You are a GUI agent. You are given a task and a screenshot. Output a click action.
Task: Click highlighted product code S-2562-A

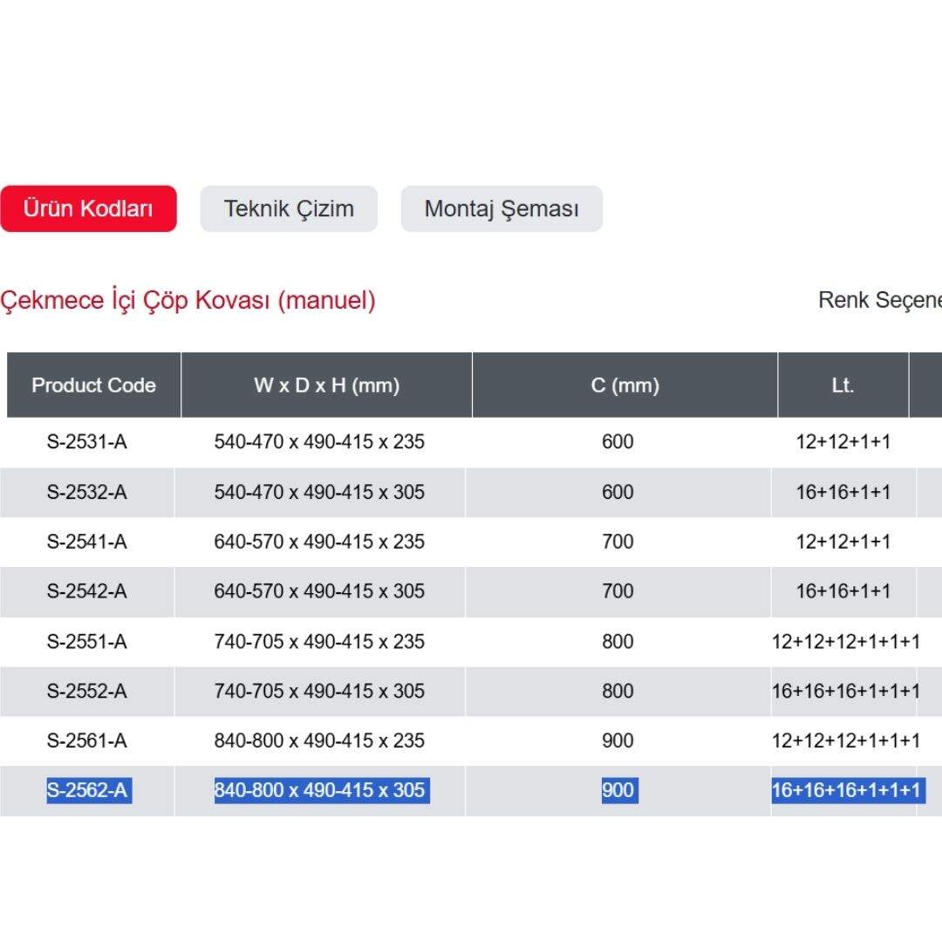pos(88,791)
